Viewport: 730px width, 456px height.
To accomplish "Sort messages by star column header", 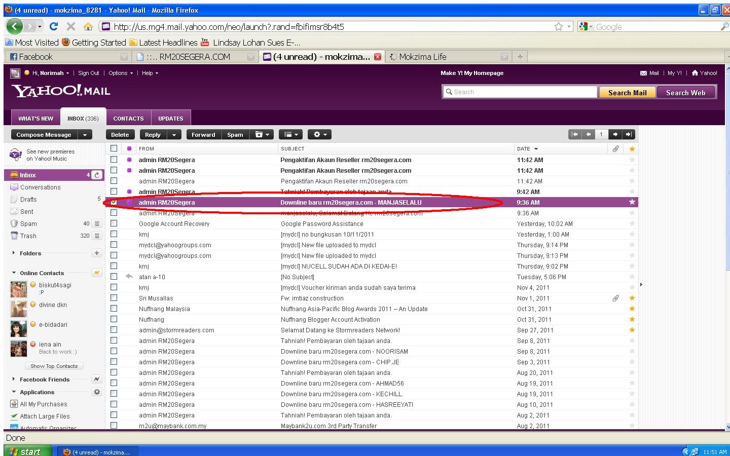I will (x=632, y=149).
